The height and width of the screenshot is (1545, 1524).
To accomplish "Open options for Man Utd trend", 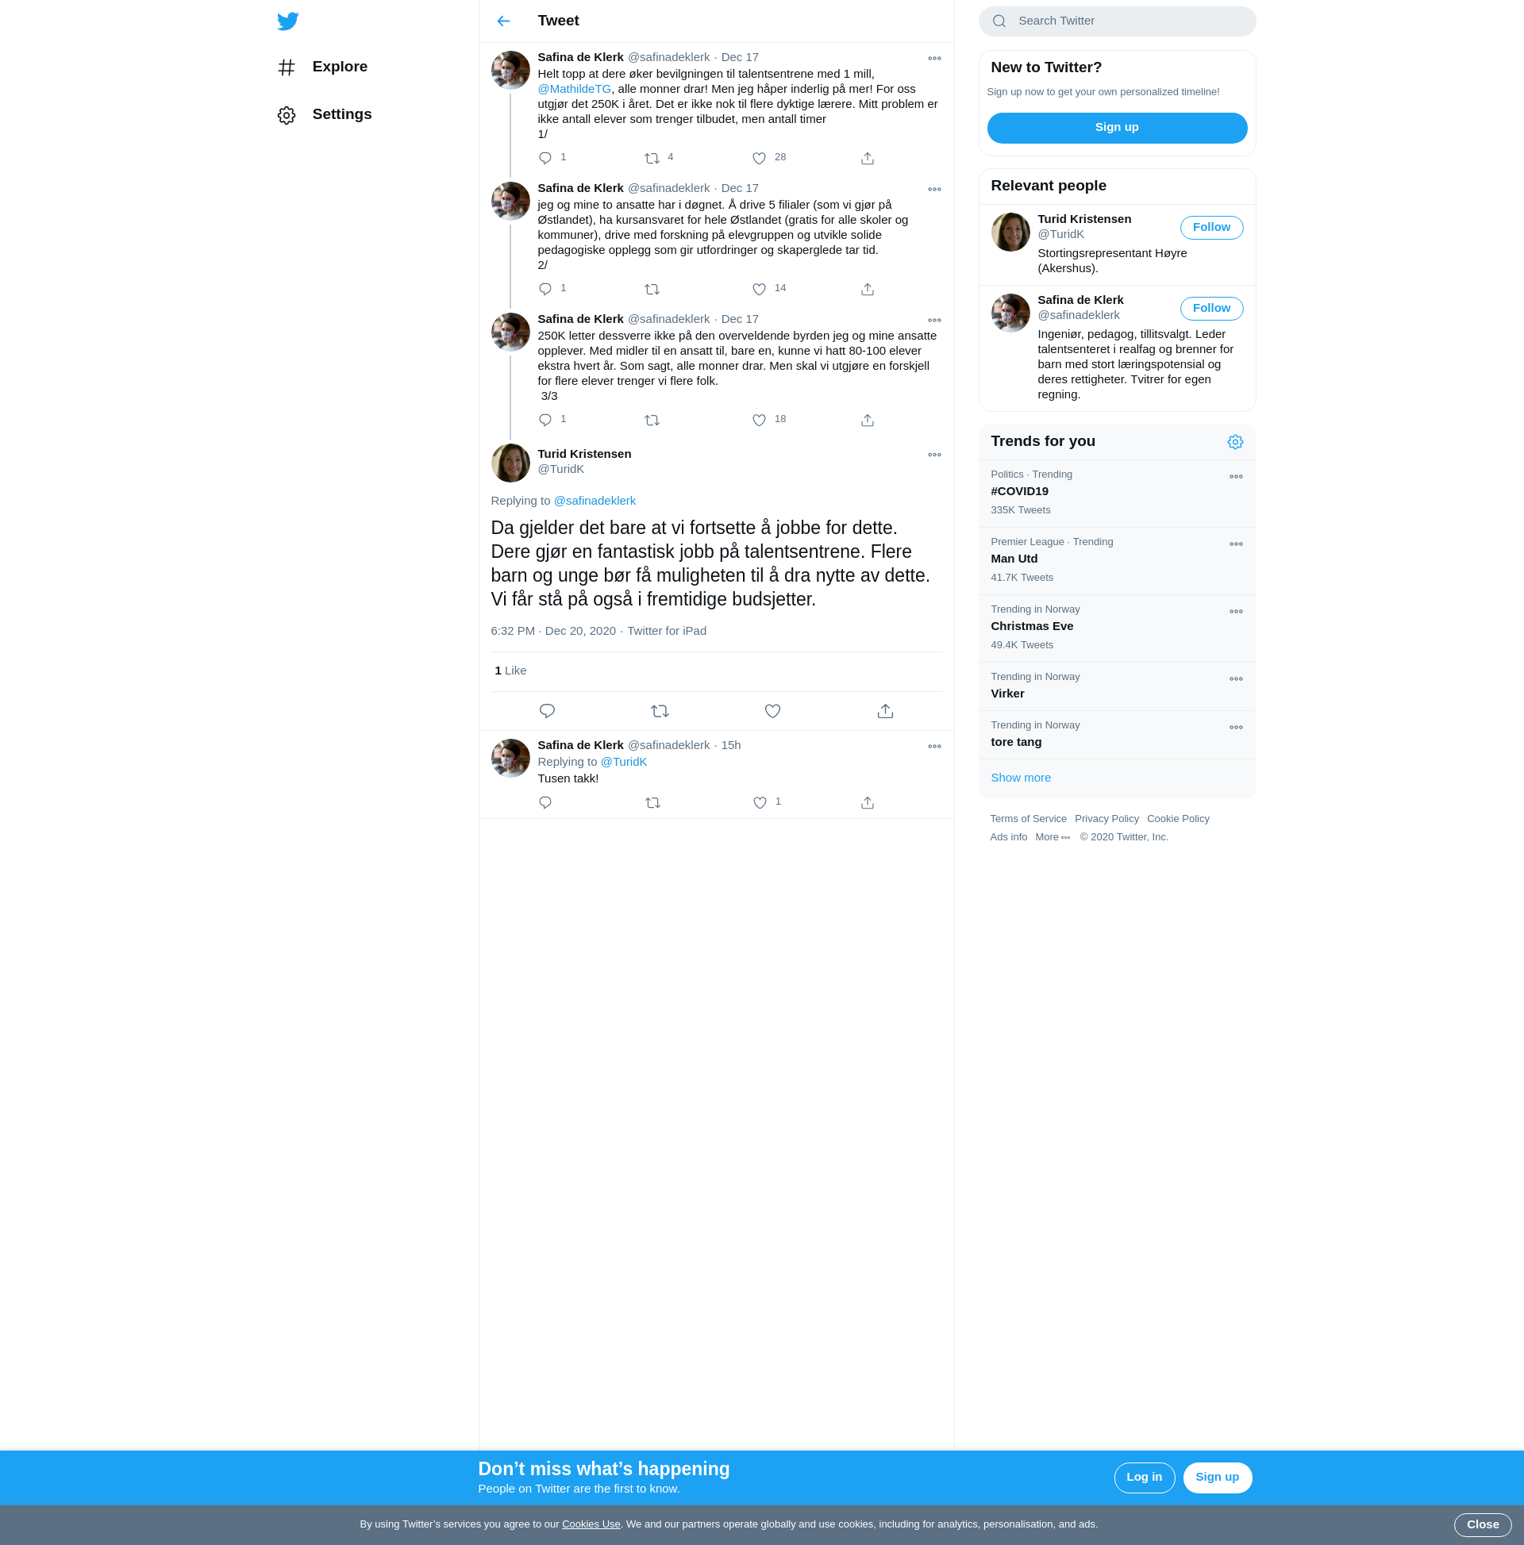I will (1236, 544).
